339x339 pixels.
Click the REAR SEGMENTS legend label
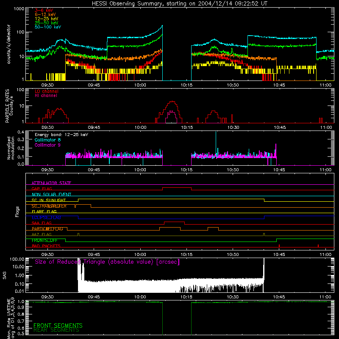[x=56, y=330]
